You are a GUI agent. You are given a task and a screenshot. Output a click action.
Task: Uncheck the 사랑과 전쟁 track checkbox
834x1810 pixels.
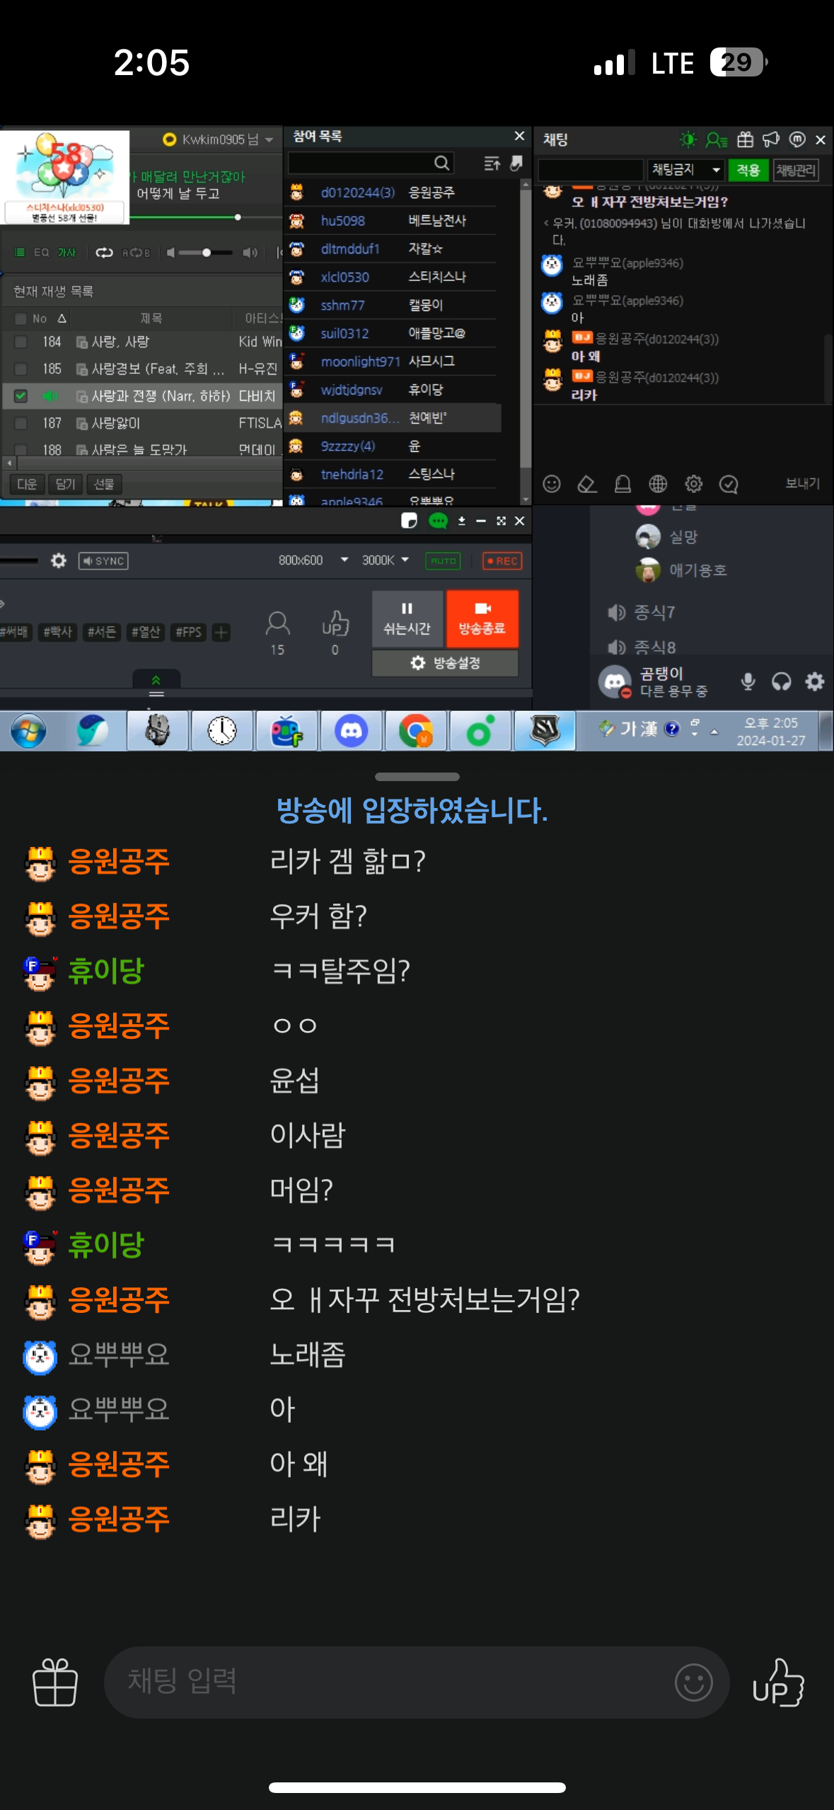(x=21, y=396)
